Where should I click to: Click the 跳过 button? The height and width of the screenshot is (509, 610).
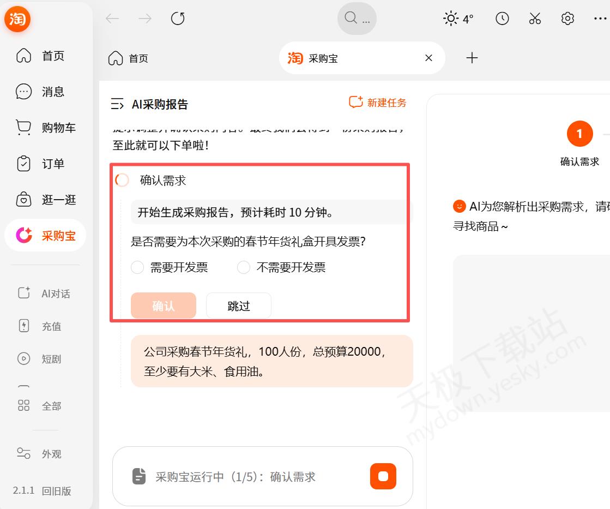[x=238, y=306]
